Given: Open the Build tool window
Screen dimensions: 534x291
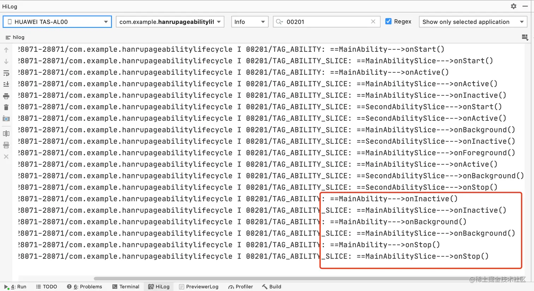Looking at the screenshot, I should click(272, 287).
